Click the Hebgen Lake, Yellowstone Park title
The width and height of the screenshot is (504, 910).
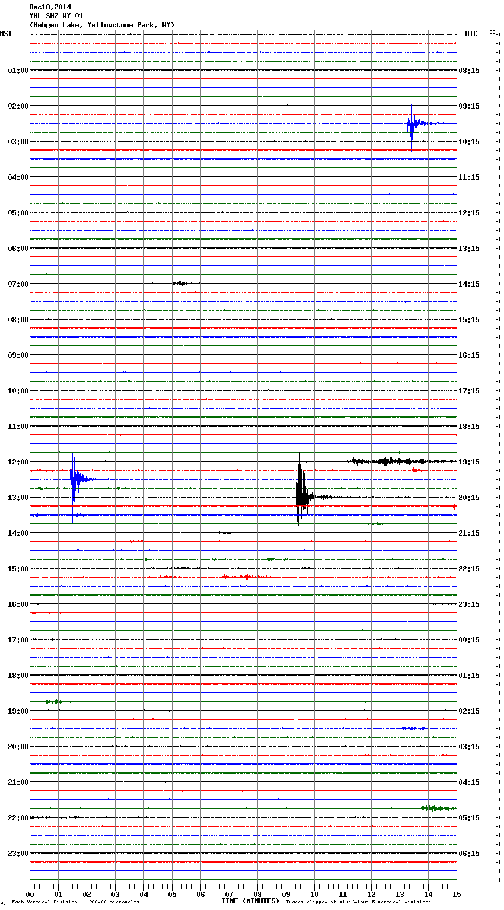pos(102,25)
